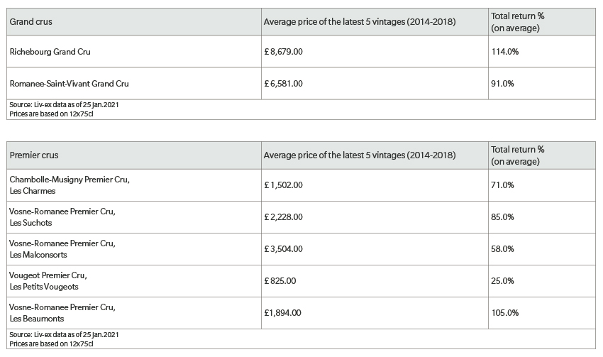Image resolution: width=603 pixels, height=357 pixels.
Task: Click the 91.0% return cell
Action: tap(542, 84)
